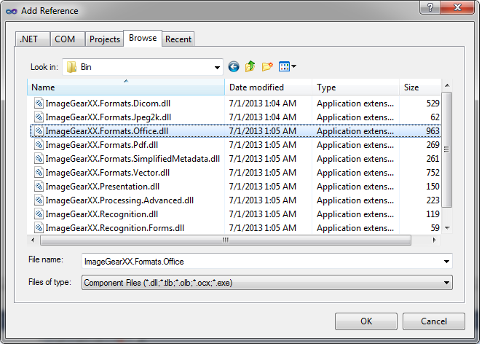482x344 pixels.
Task: Open the View menu icon
Action: (284, 66)
